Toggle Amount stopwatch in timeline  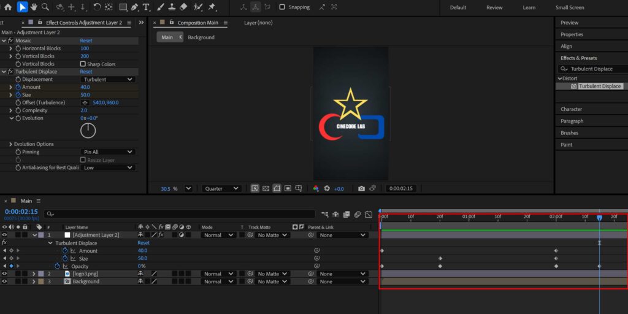click(65, 251)
